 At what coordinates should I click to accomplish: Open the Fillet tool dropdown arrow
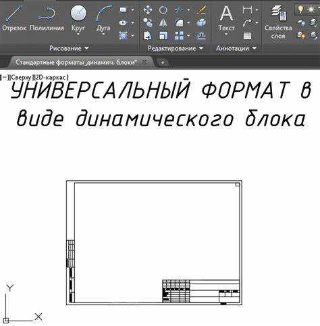(188, 23)
